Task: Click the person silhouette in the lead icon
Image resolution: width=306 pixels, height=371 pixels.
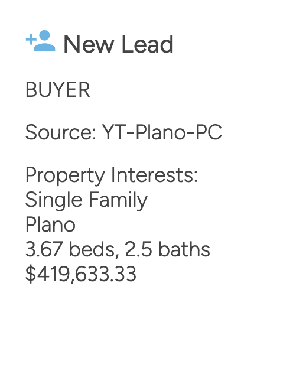Action: pos(45,41)
